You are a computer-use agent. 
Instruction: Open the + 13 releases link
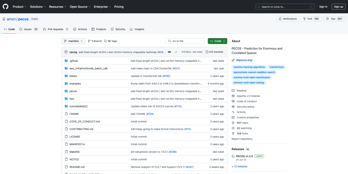[x=239, y=166]
